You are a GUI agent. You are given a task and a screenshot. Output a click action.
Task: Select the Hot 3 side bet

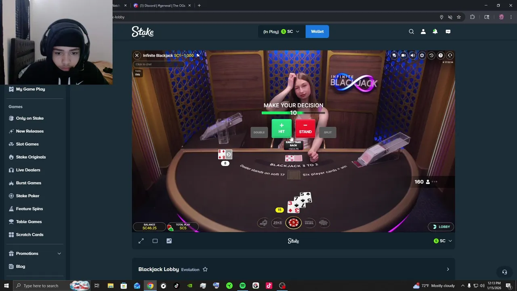[x=263, y=223]
